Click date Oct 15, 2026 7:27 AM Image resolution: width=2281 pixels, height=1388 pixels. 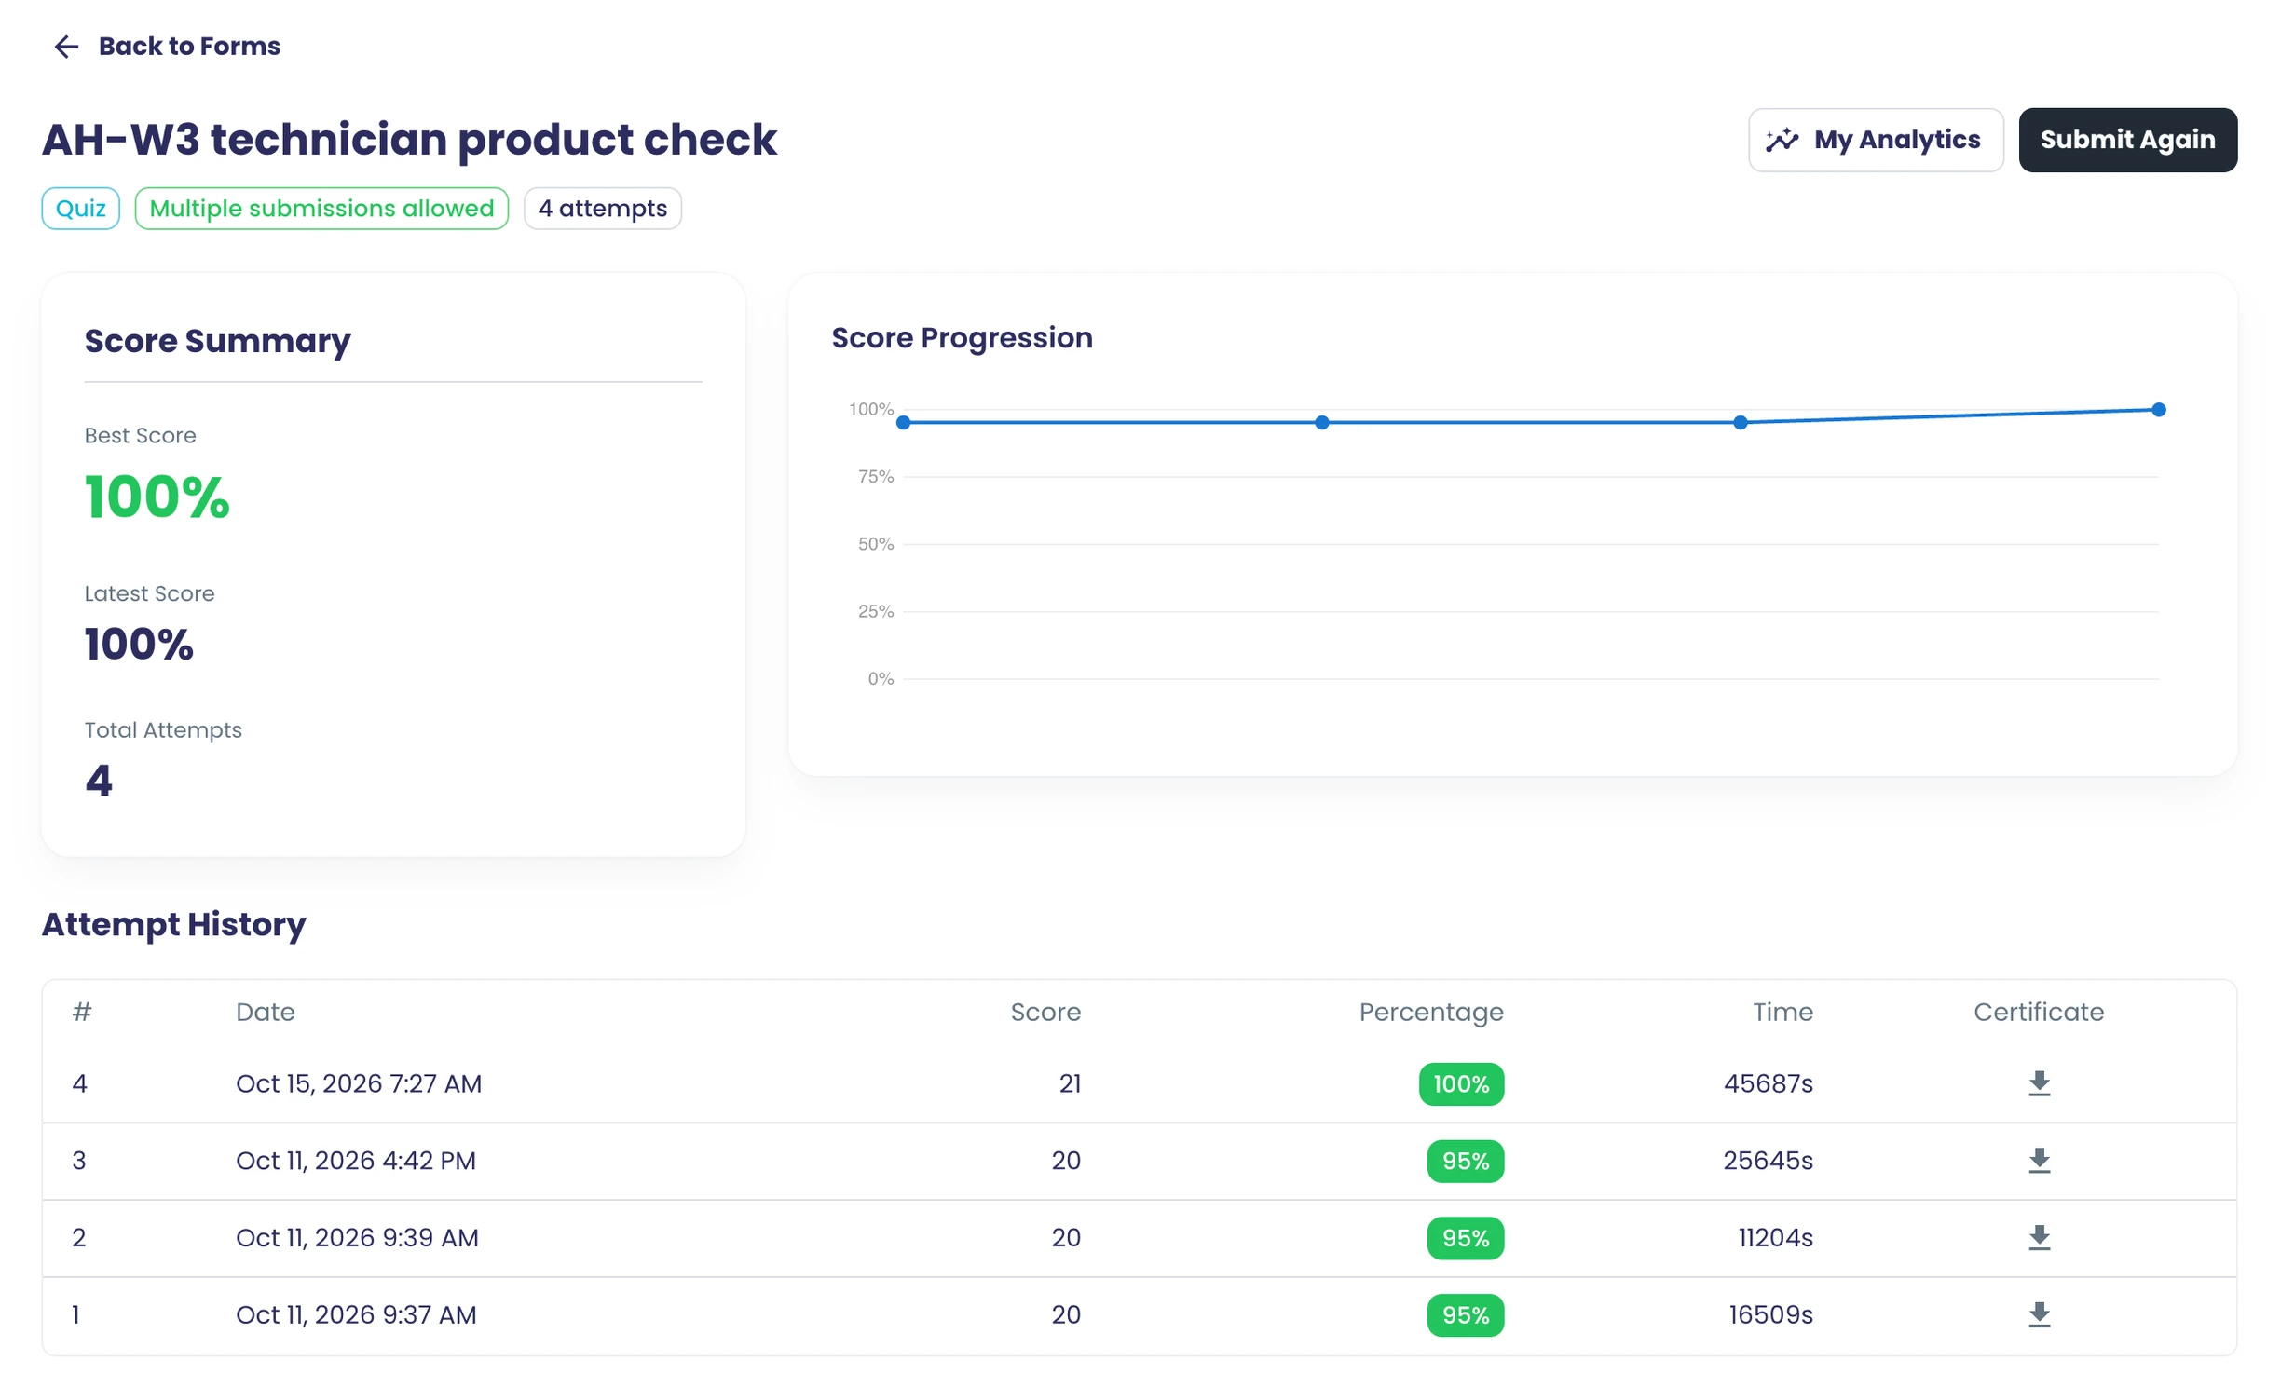359,1084
